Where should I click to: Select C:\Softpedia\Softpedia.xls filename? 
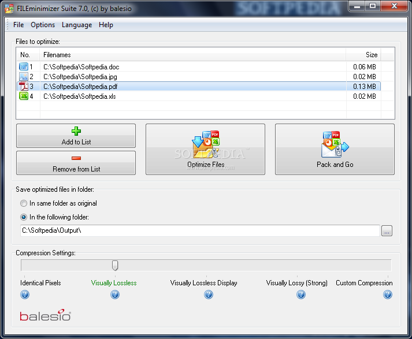coord(80,96)
